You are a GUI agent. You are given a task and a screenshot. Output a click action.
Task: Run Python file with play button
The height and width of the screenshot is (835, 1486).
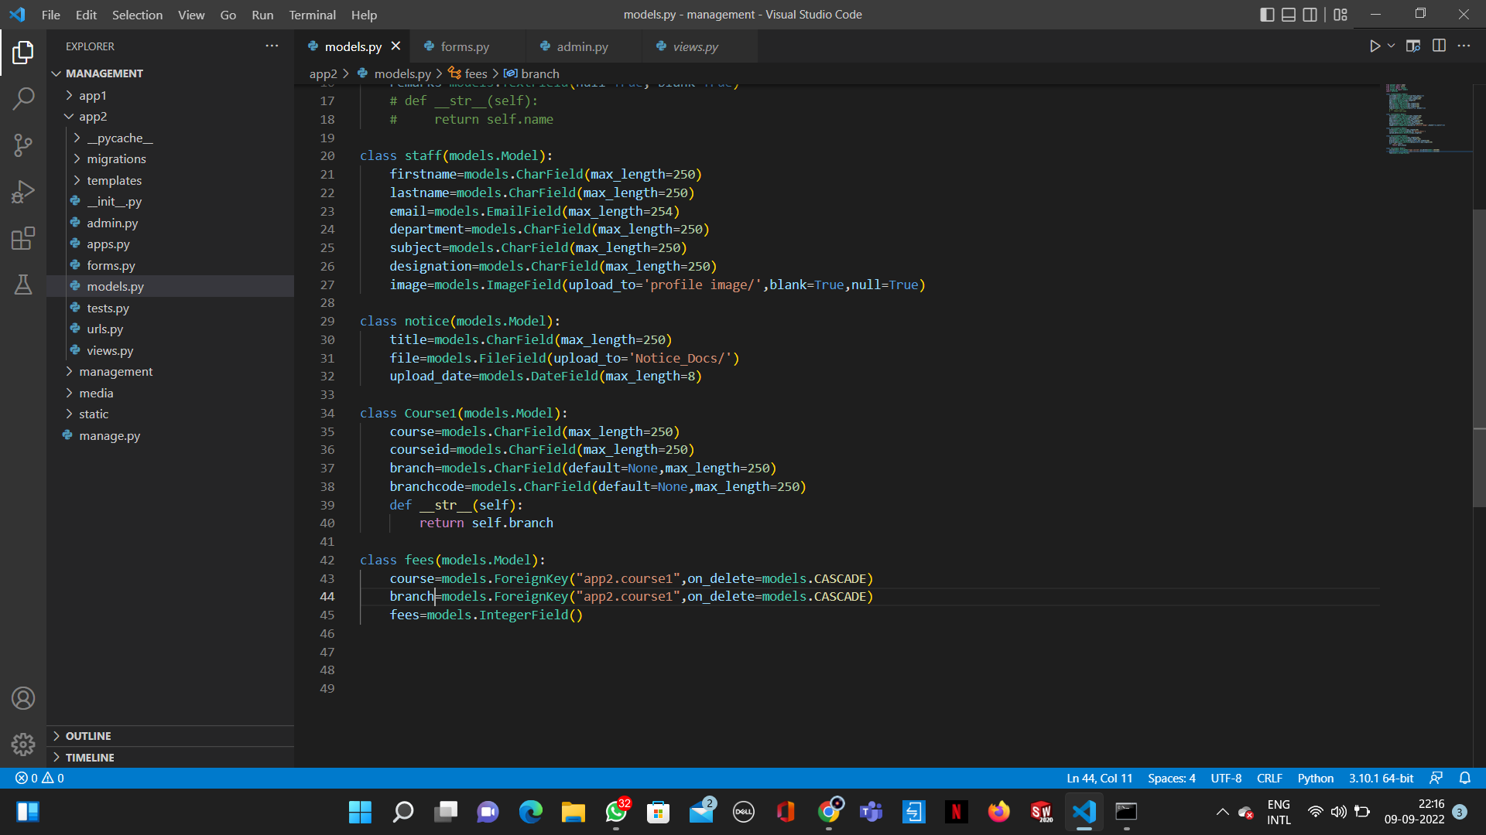(x=1375, y=46)
